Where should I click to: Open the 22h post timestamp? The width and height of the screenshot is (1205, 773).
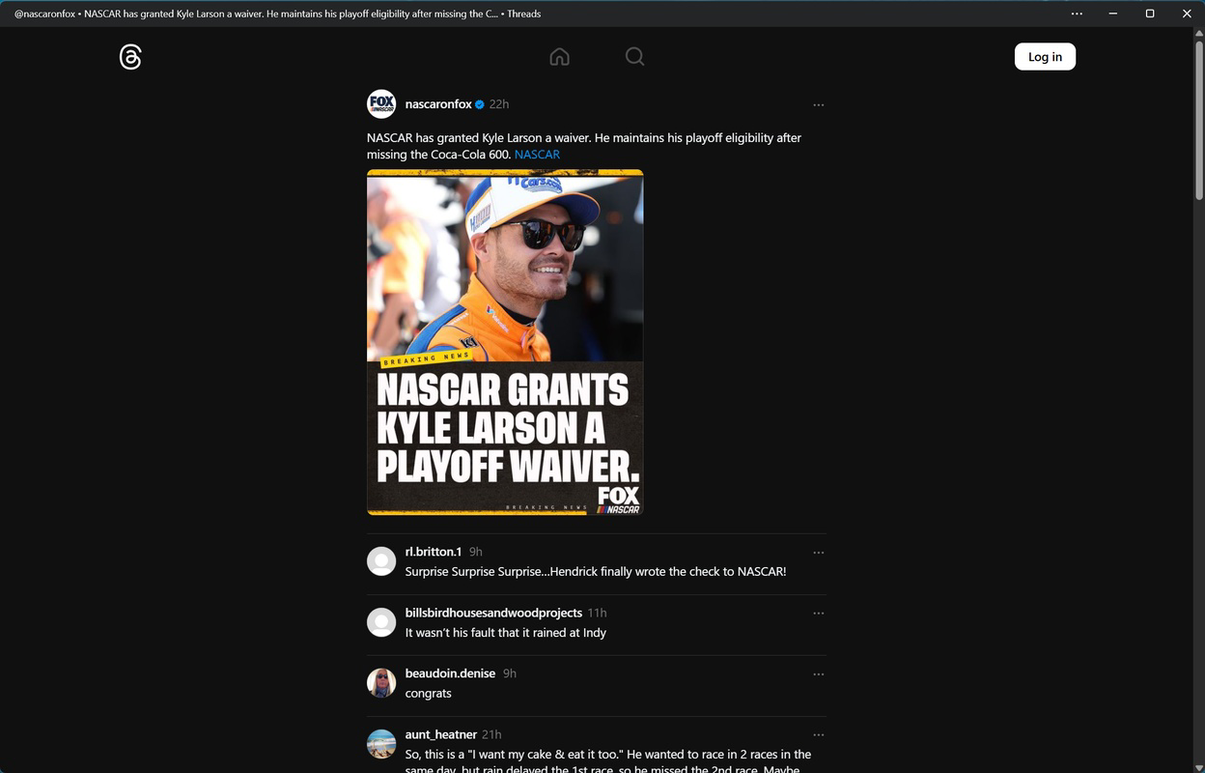499,104
